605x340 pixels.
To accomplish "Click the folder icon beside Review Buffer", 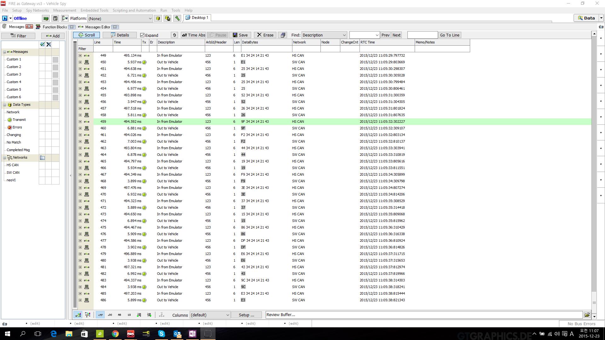I will [587, 314].
